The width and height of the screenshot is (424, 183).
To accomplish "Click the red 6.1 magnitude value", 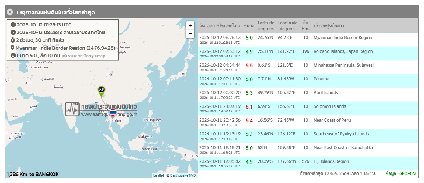I will click(249, 107).
